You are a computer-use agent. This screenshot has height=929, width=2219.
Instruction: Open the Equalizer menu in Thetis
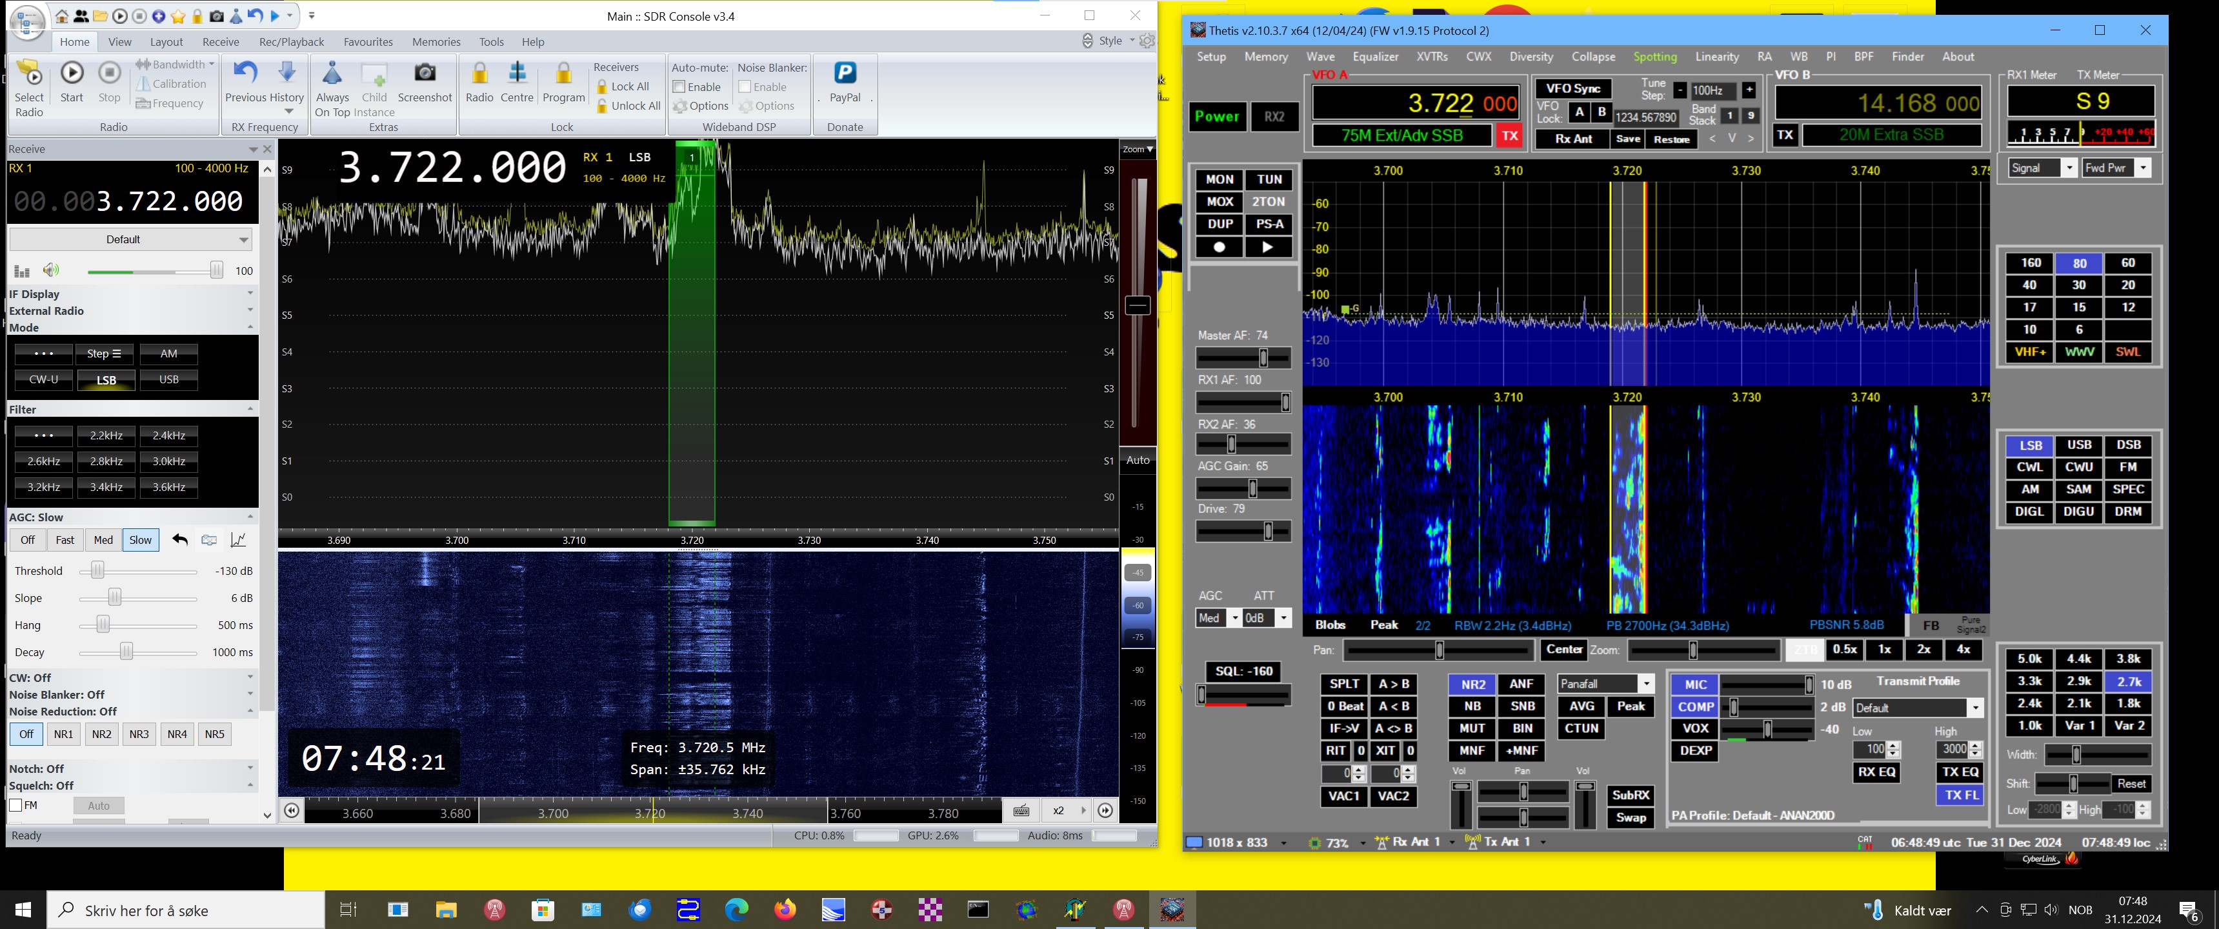[x=1375, y=57]
